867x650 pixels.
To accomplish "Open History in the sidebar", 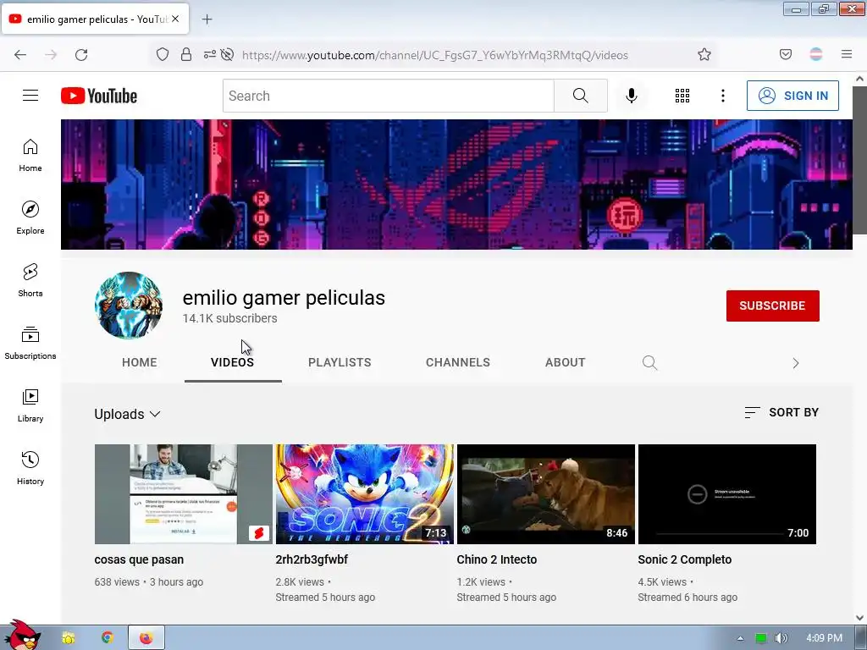I will (x=30, y=468).
